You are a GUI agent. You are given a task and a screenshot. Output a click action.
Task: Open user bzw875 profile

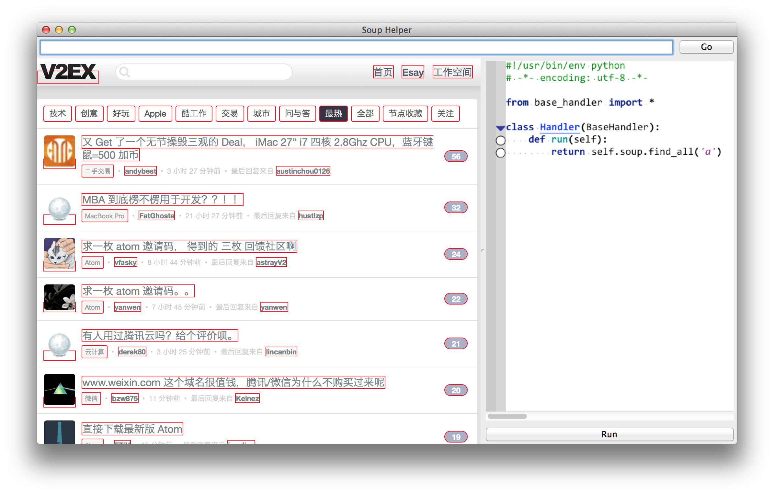coord(125,398)
